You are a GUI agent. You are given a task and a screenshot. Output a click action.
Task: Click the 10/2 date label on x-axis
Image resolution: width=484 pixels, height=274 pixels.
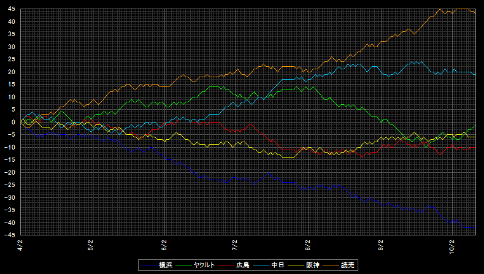coord(452,247)
